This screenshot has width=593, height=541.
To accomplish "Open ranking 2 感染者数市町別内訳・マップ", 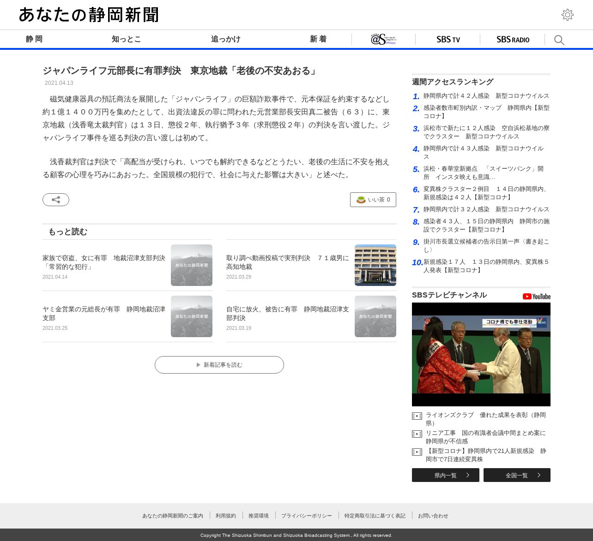I will tap(486, 112).
